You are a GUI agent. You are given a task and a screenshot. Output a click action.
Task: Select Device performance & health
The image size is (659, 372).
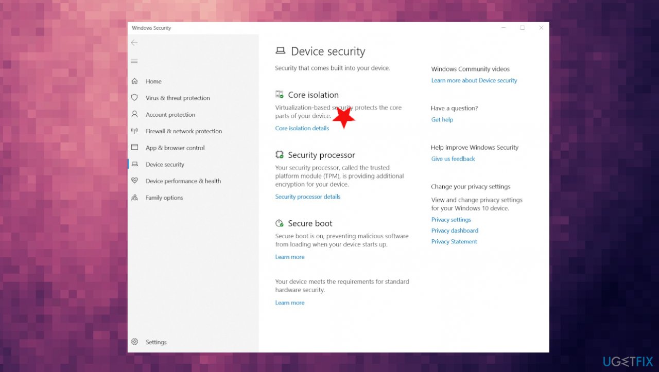tap(183, 181)
